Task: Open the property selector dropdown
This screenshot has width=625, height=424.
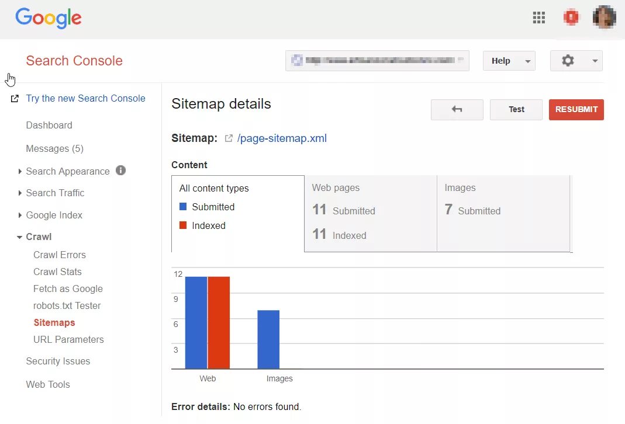Action: [377, 61]
